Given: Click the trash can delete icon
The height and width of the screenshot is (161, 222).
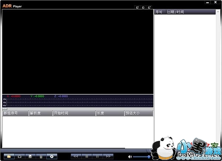Looking at the screenshot, I should pyautogui.click(x=41, y=157).
